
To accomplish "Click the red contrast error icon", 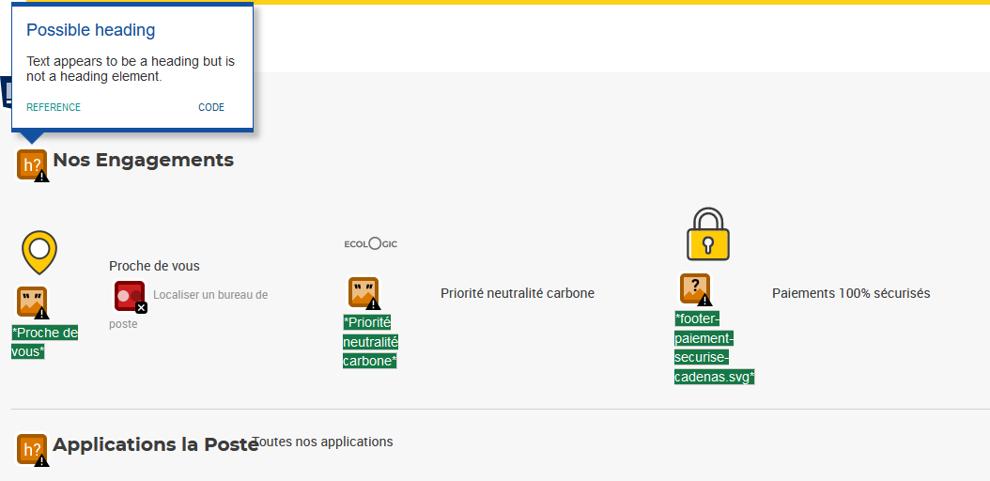I will pos(130,295).
